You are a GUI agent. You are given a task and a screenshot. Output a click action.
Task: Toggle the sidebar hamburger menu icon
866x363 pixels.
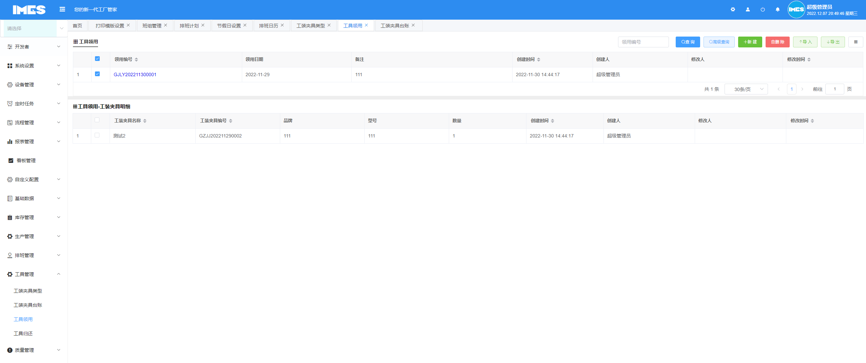tap(62, 9)
